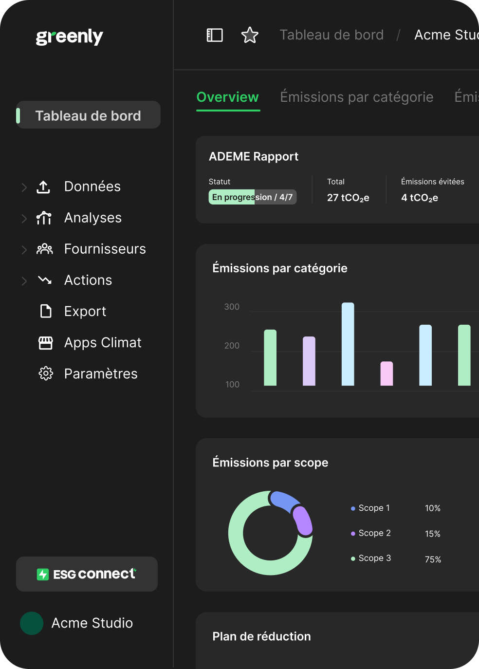
Task: Click the Actions trending-down icon
Action: point(45,280)
